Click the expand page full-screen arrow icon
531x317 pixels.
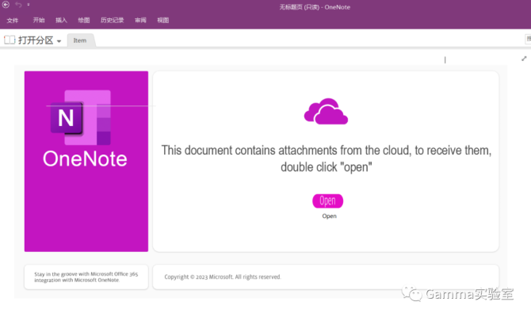(524, 59)
